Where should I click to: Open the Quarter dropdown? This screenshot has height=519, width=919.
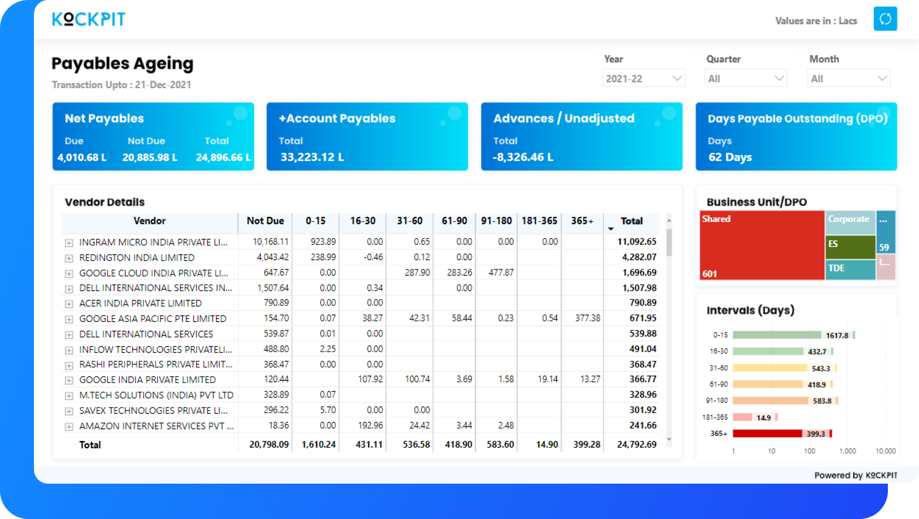tap(746, 79)
